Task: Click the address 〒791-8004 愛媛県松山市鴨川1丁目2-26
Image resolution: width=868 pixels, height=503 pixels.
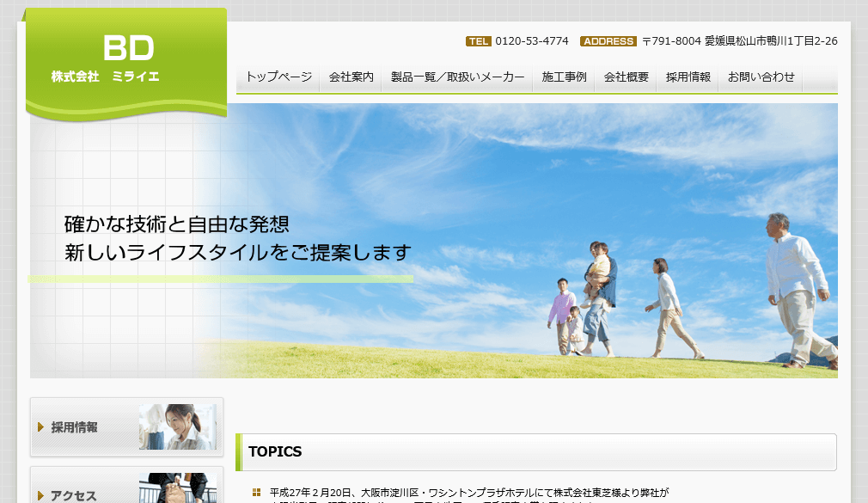Action: point(740,41)
